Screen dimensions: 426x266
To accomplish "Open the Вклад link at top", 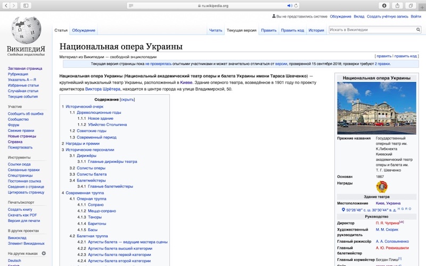I will pyautogui.click(x=359, y=16).
